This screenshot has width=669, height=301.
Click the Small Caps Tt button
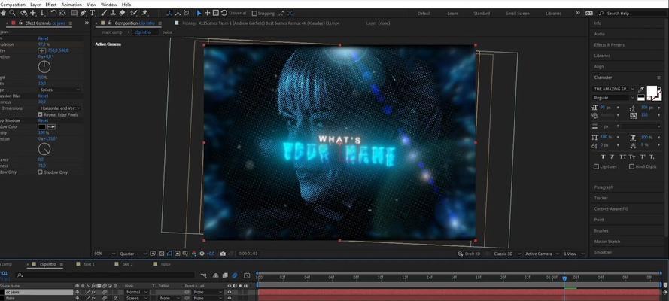pyautogui.click(x=632, y=157)
